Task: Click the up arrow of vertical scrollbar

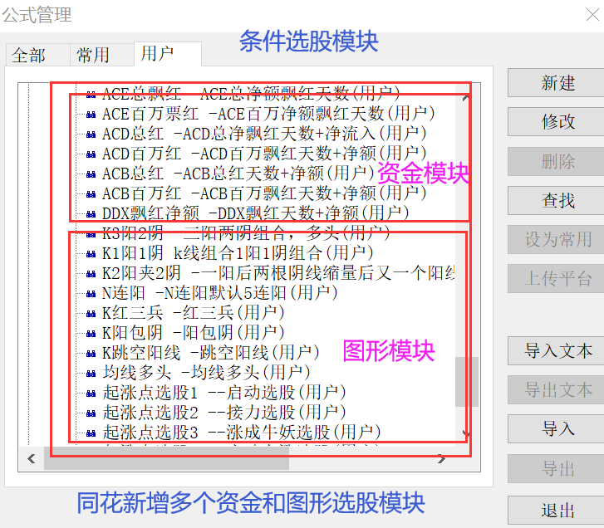Action: [466, 97]
